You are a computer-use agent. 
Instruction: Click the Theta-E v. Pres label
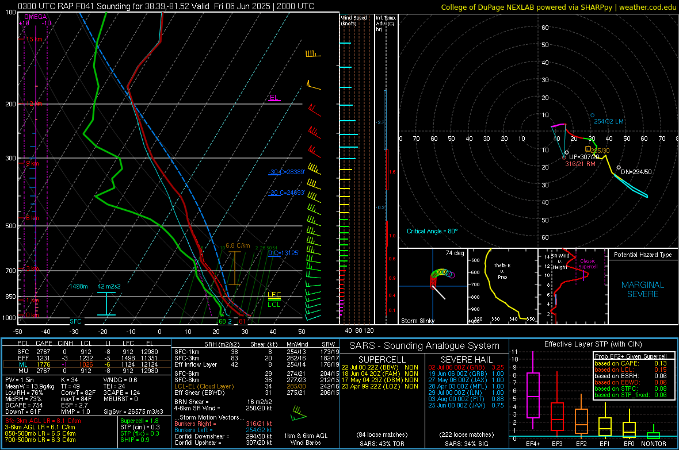point(502,271)
